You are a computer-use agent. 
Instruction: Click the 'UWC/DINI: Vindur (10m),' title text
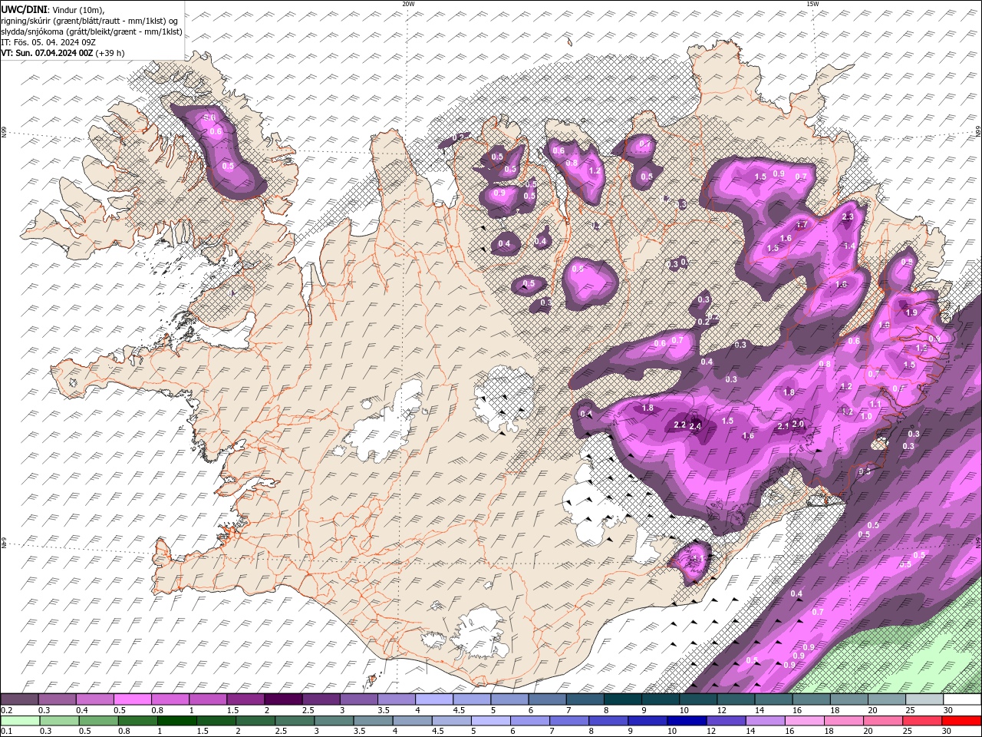tap(52, 9)
